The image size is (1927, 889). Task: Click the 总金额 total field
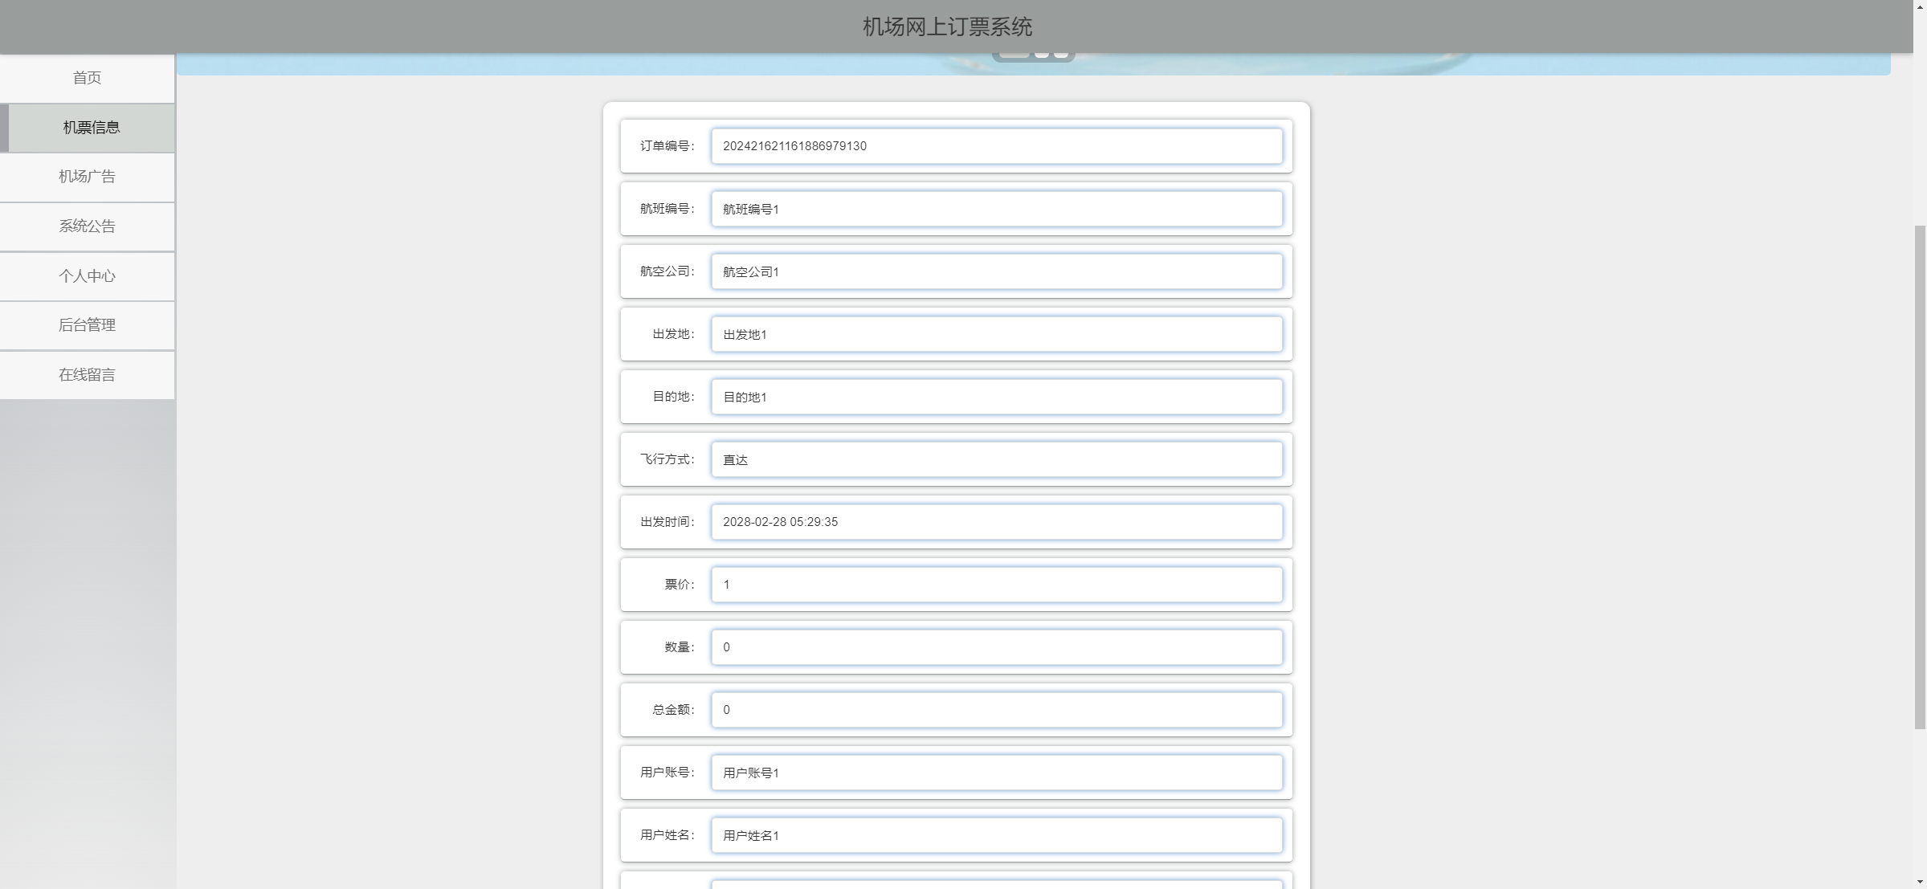(x=996, y=710)
